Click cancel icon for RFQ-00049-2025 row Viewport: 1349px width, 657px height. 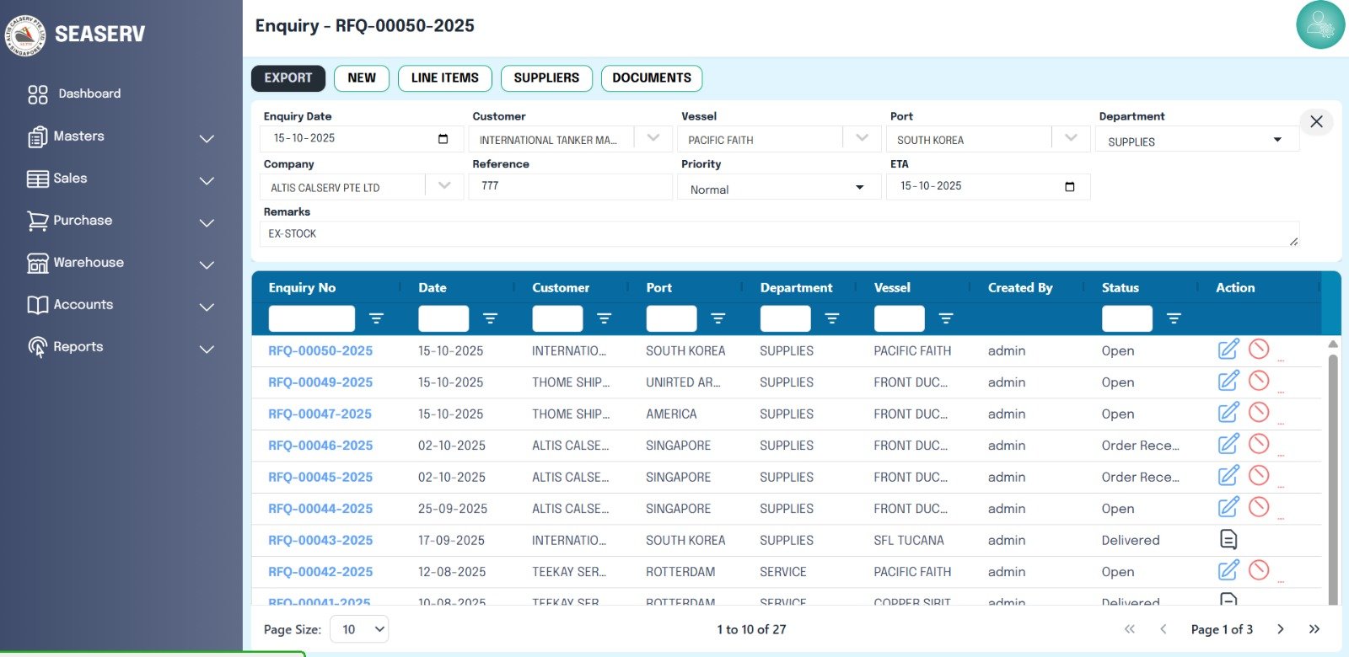point(1259,381)
